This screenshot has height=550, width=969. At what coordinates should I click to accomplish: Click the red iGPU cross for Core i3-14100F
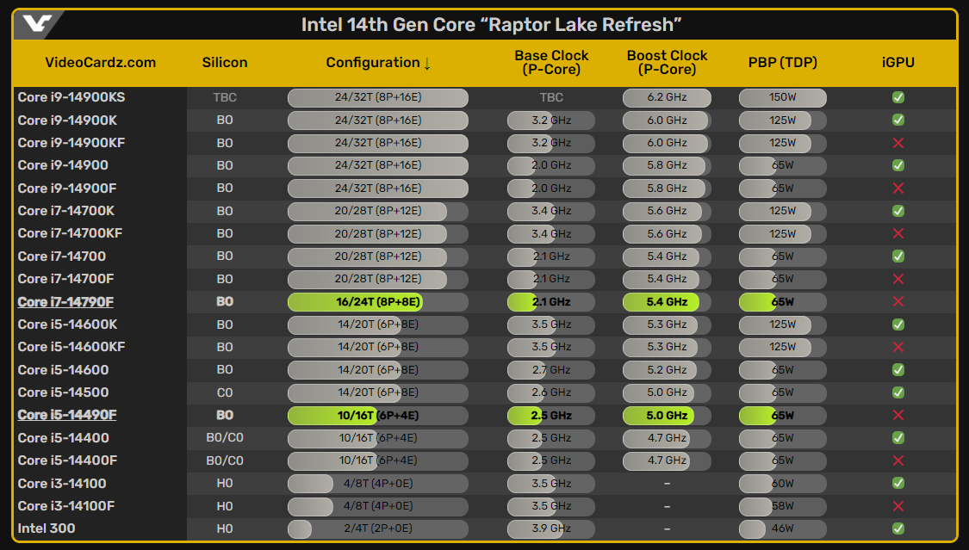tap(898, 506)
